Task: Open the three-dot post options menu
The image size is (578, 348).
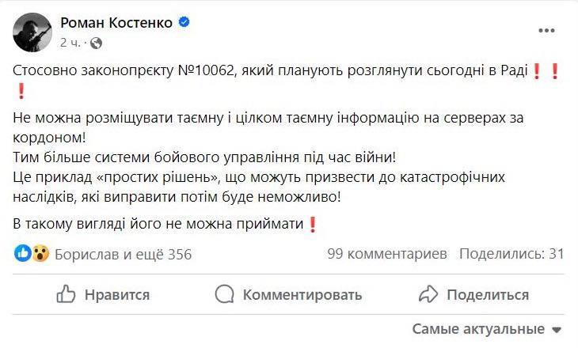Action: point(546,31)
